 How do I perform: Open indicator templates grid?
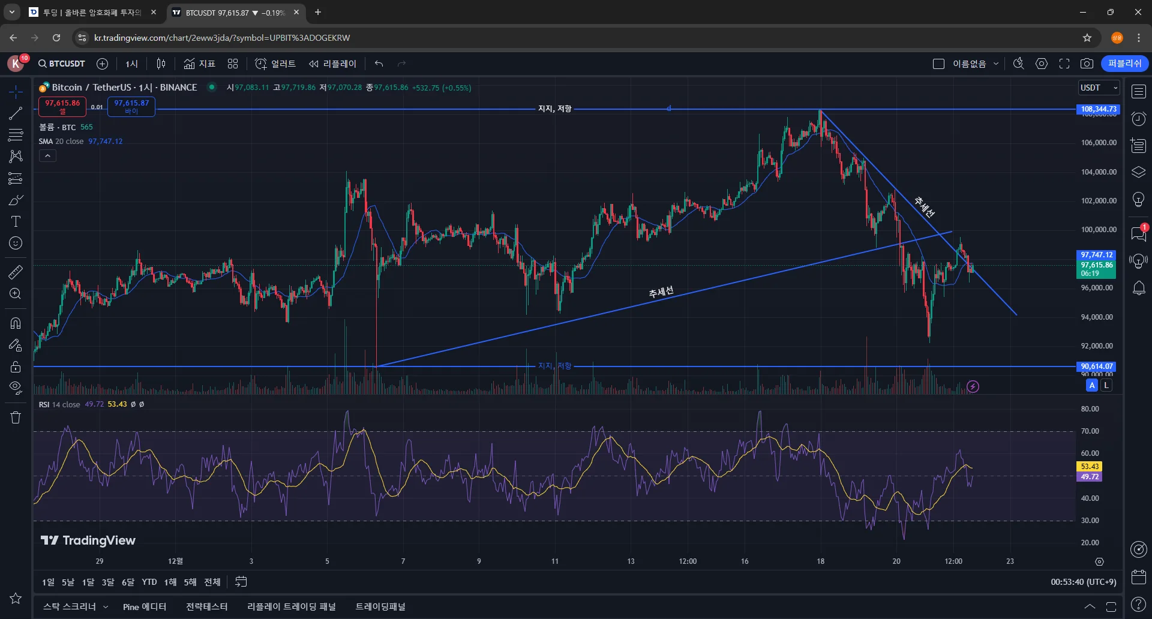click(233, 64)
